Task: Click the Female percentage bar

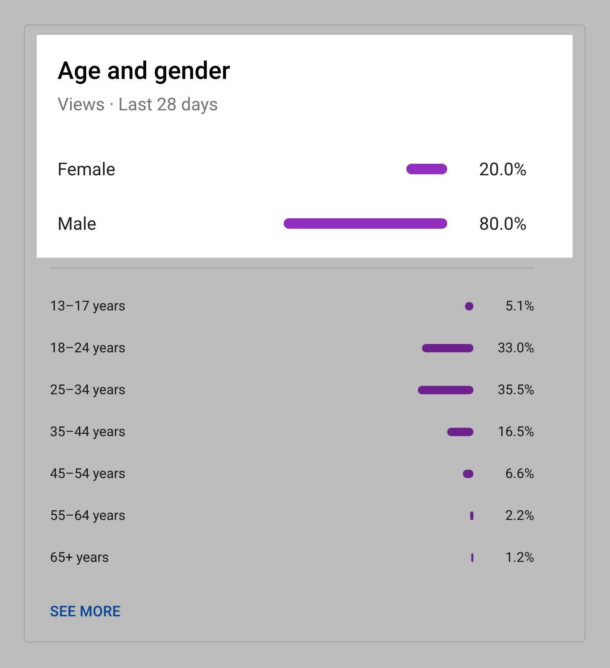Action: [x=427, y=169]
